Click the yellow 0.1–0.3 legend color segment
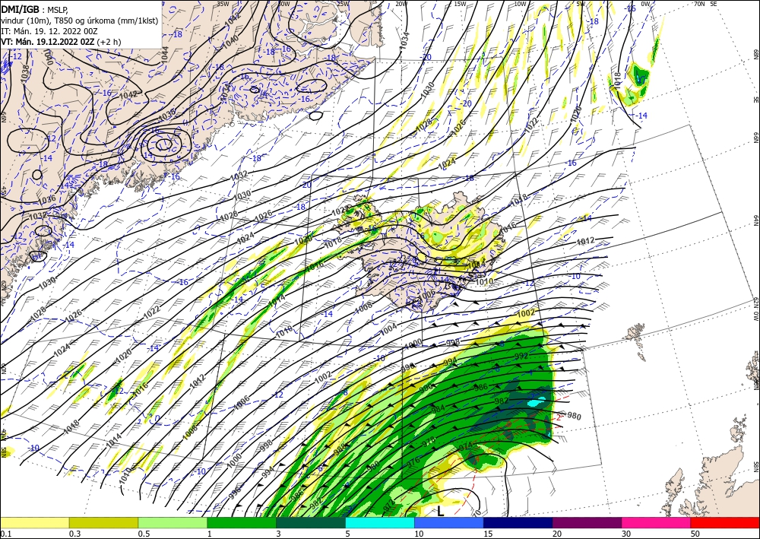This screenshot has height=539, width=760. 34,522
